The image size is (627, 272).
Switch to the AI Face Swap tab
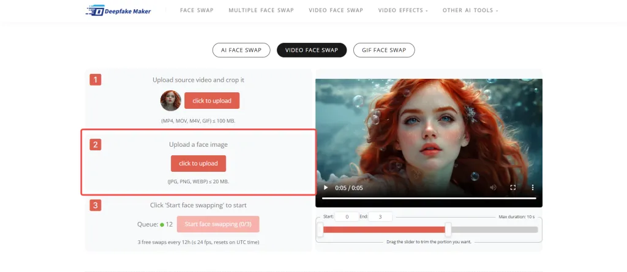coord(241,50)
